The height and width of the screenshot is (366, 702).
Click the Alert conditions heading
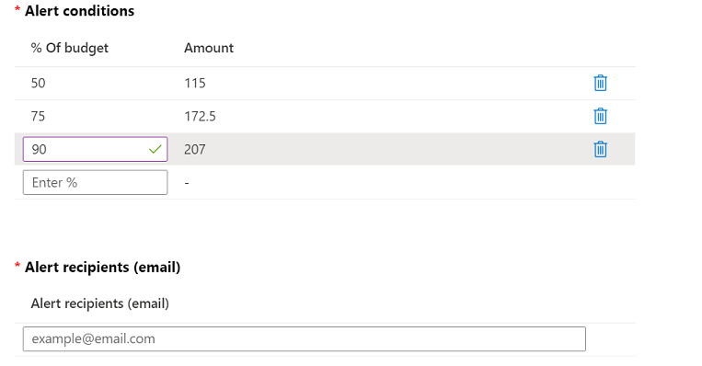[x=80, y=11]
